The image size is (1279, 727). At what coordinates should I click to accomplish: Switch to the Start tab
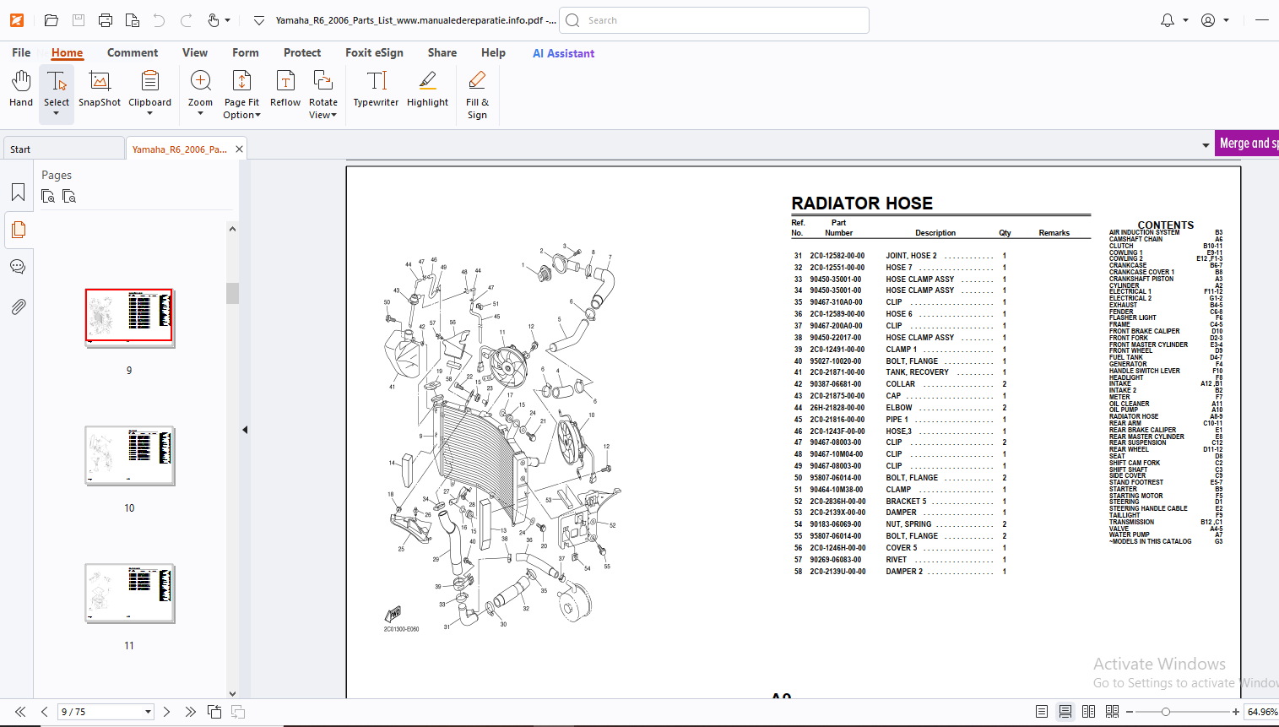(x=62, y=149)
